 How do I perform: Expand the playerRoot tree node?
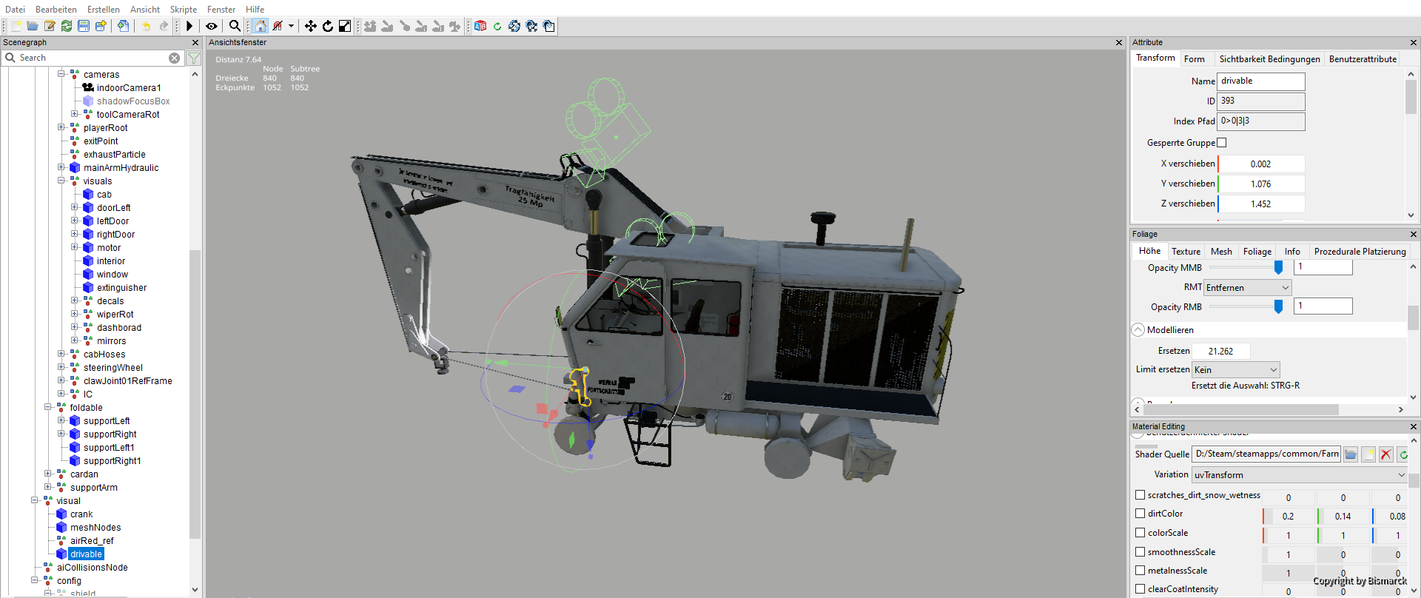[61, 128]
